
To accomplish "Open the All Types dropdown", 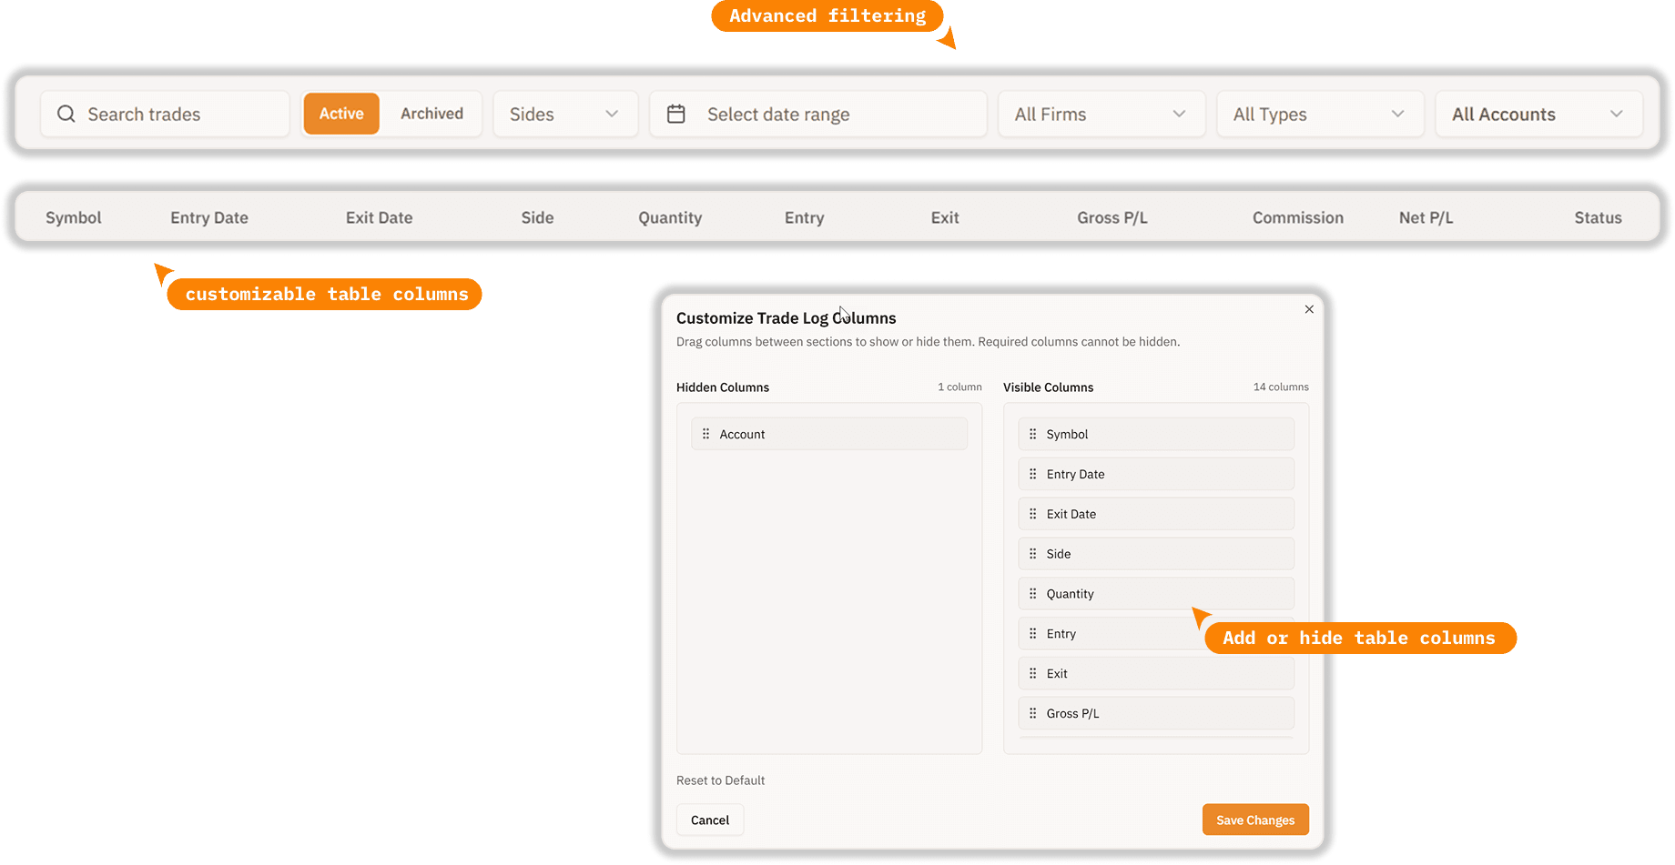I will click(x=1320, y=114).
